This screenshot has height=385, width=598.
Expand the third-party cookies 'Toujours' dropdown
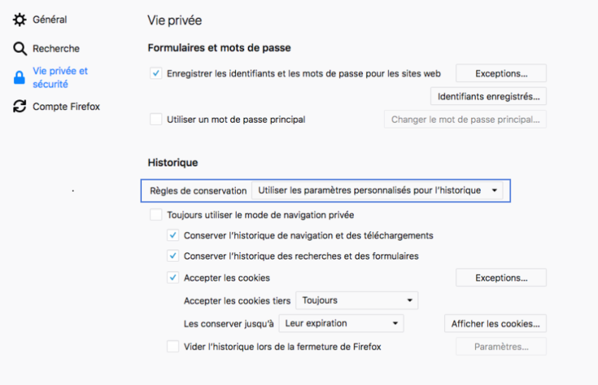point(357,300)
